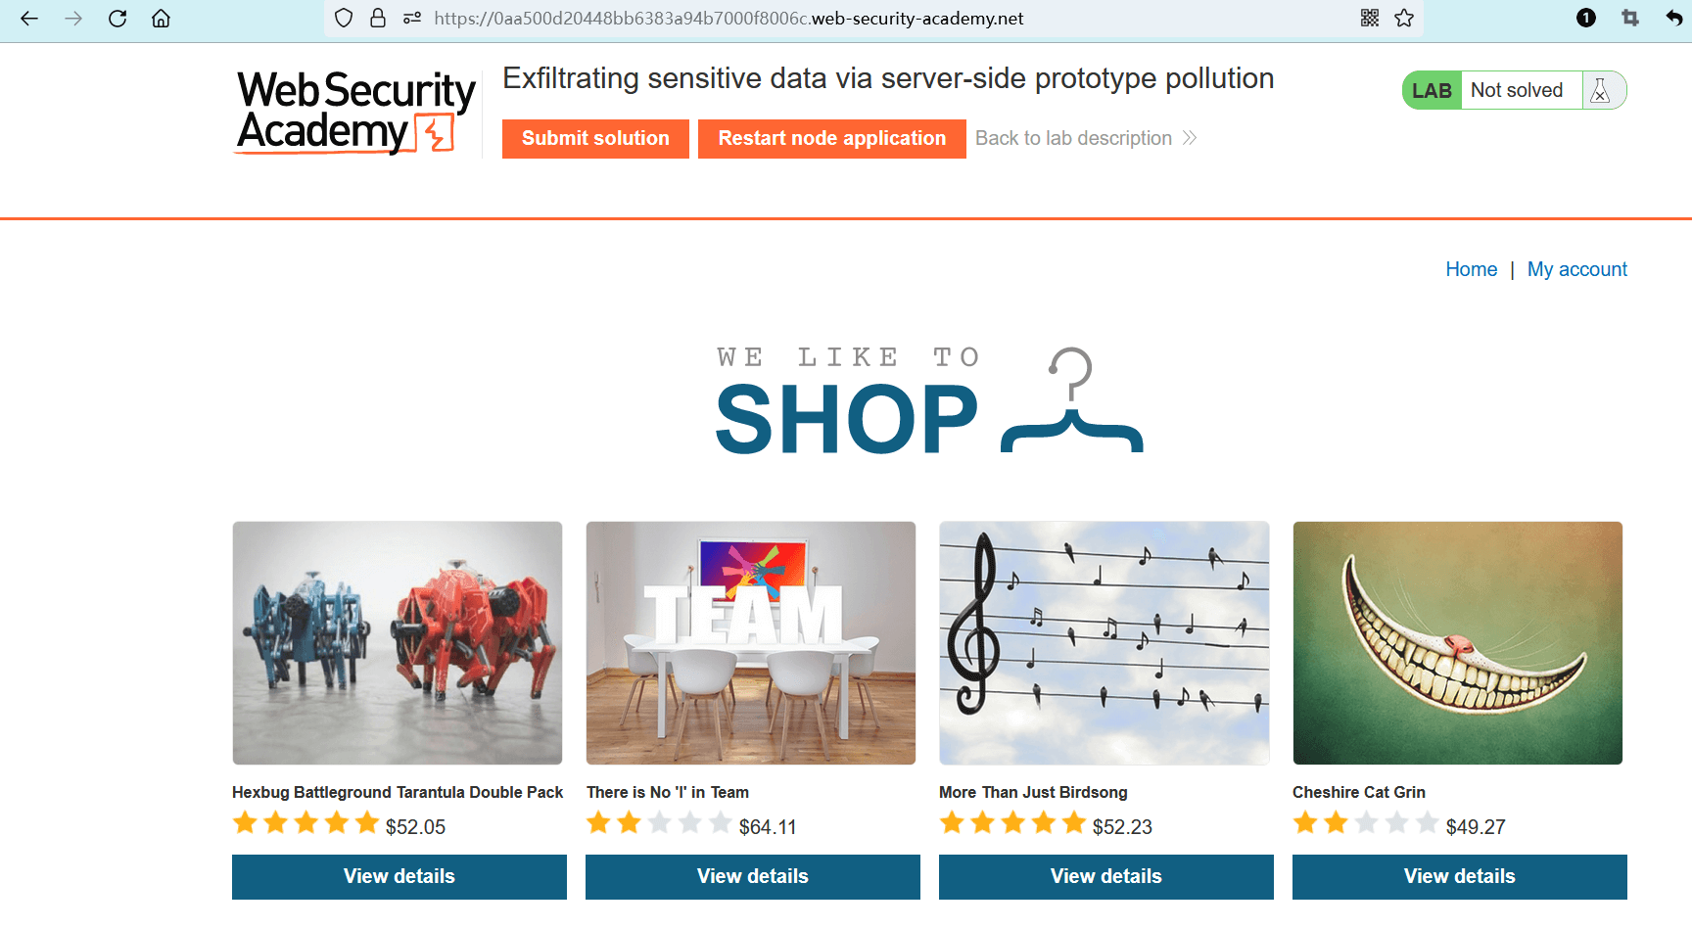Go to My account page
This screenshot has height=929, width=1692.
point(1576,269)
